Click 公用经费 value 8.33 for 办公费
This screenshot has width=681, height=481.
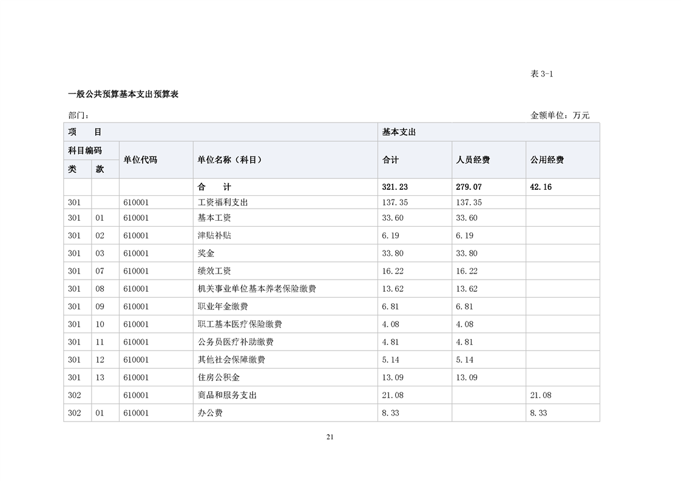click(x=538, y=413)
